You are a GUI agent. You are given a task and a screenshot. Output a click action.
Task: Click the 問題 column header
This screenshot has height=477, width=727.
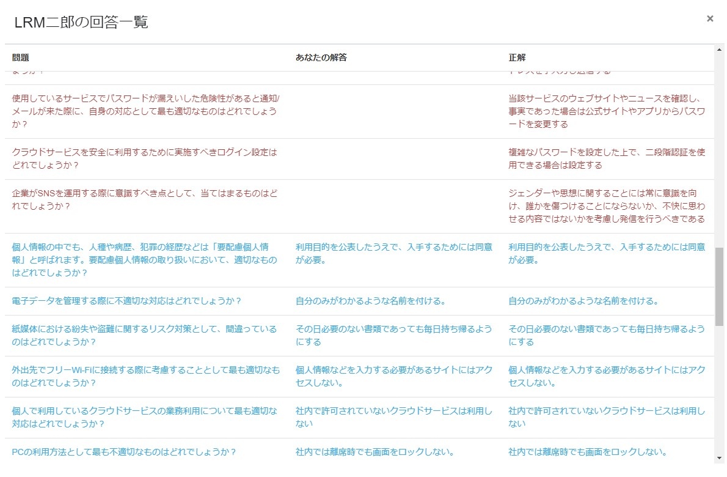(x=20, y=57)
